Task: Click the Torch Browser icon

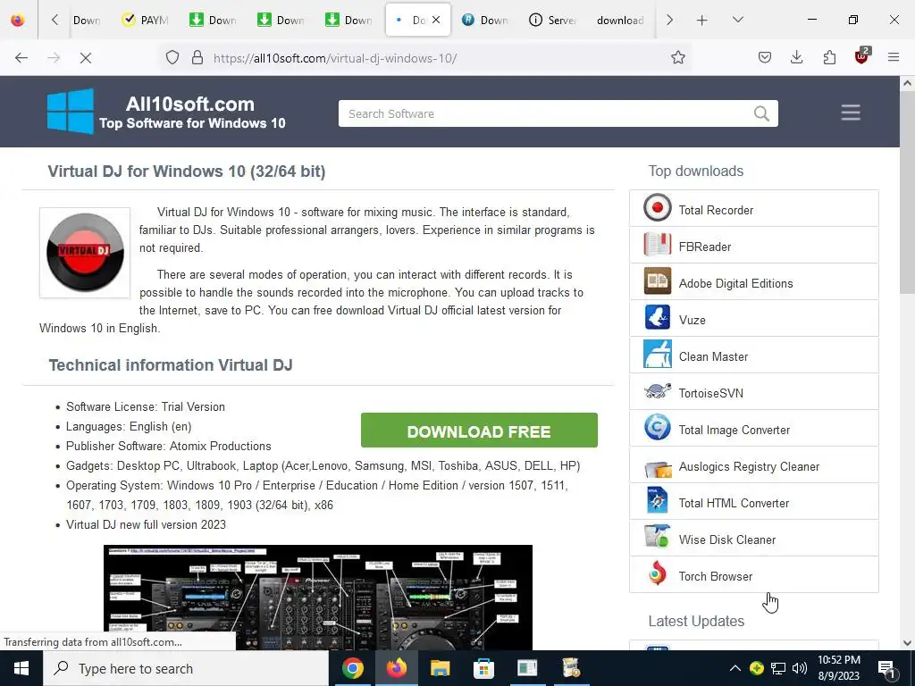Action: 657,575
